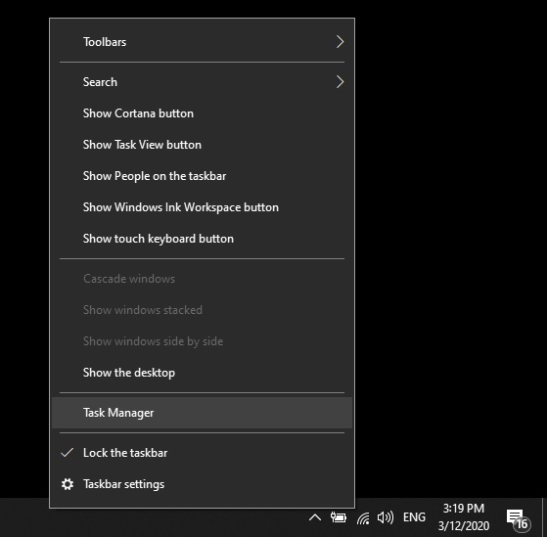
Task: Show hidden icons with the tray chevron
Action: (315, 517)
